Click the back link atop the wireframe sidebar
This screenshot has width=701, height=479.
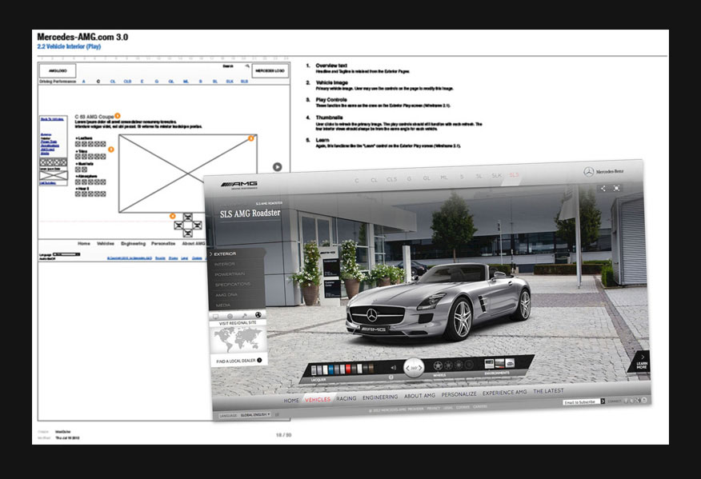[52, 119]
